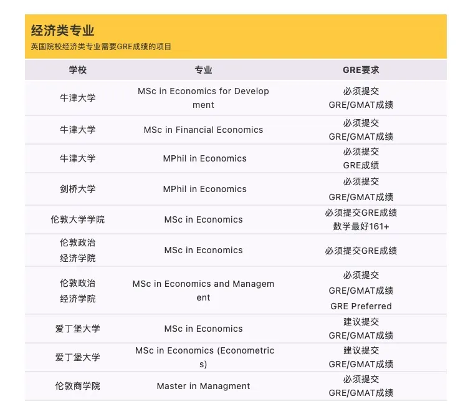This screenshot has width=463, height=419.
Task: Select the GRE要求 column header
Action: (361, 70)
